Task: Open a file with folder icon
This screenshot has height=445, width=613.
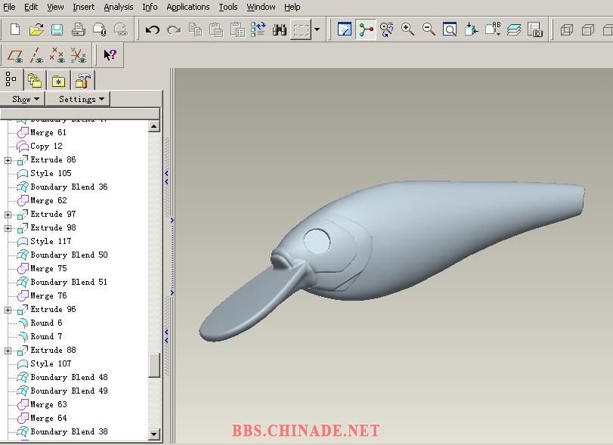Action: [36, 29]
